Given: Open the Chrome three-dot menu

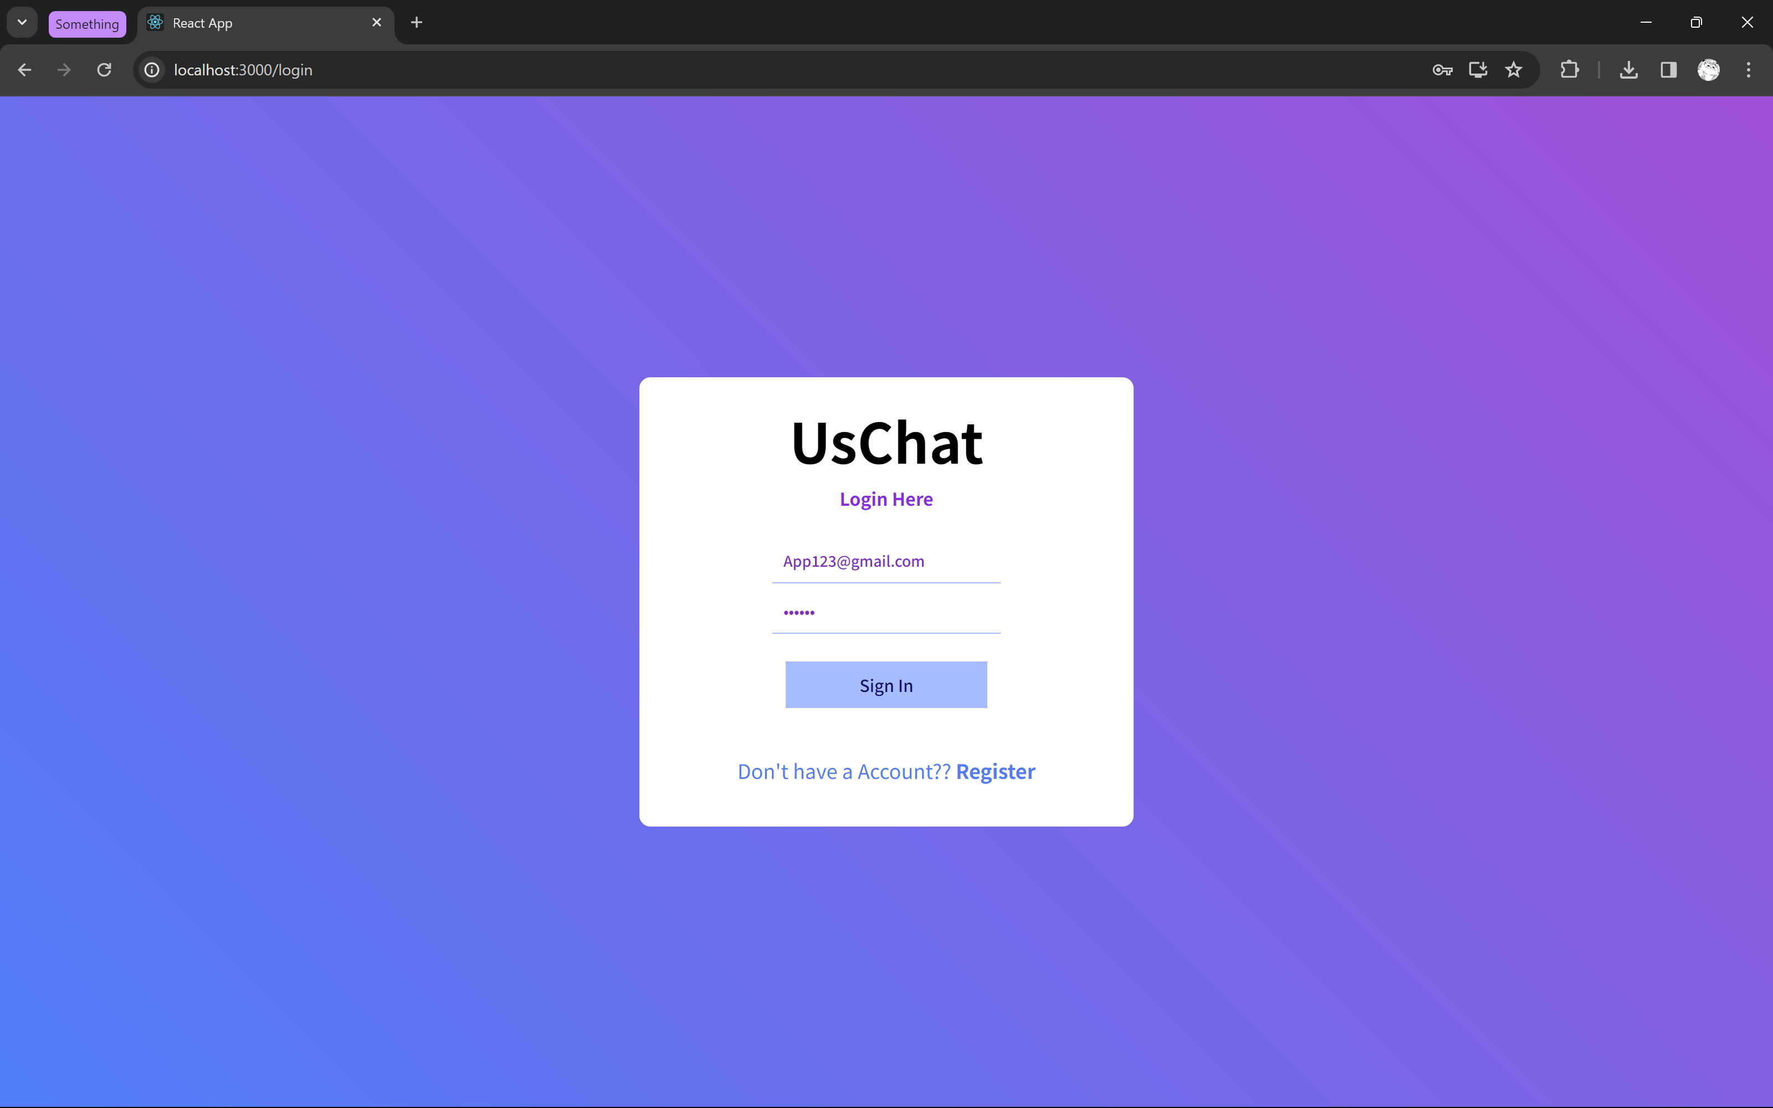Looking at the screenshot, I should [1748, 70].
